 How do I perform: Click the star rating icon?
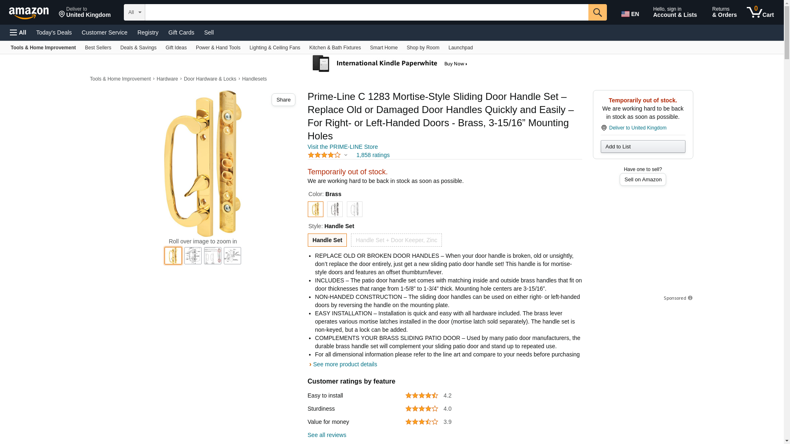pos(324,155)
